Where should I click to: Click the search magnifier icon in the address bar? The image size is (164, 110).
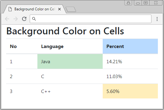coord(34,19)
